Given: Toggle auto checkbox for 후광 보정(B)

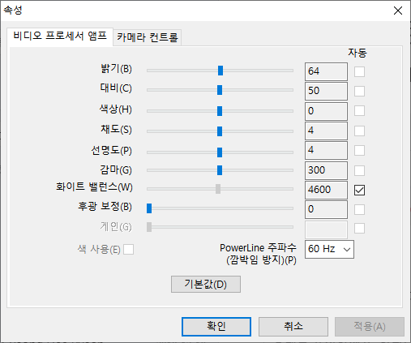Looking at the screenshot, I should point(359,209).
